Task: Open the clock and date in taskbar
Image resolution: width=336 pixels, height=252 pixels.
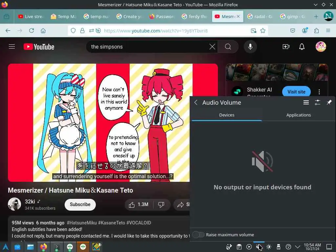Action: 312,247
